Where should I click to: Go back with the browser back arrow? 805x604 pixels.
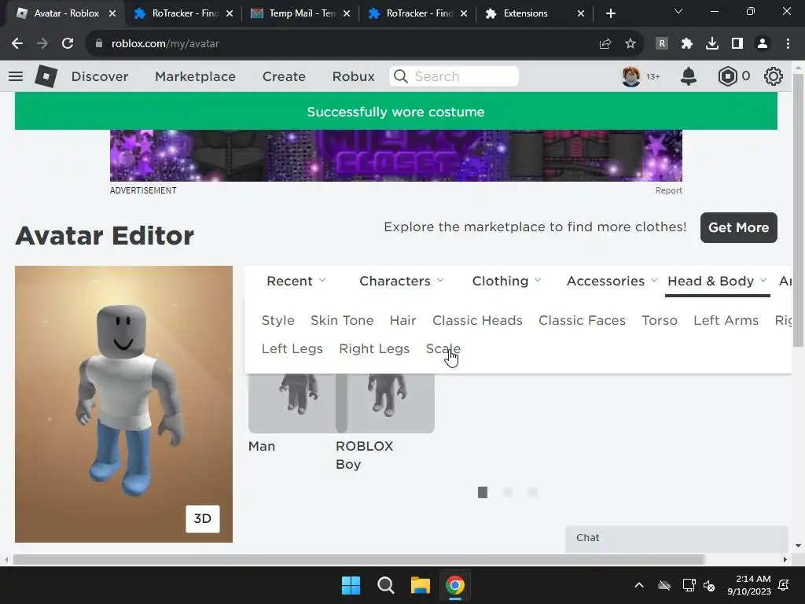pos(17,44)
